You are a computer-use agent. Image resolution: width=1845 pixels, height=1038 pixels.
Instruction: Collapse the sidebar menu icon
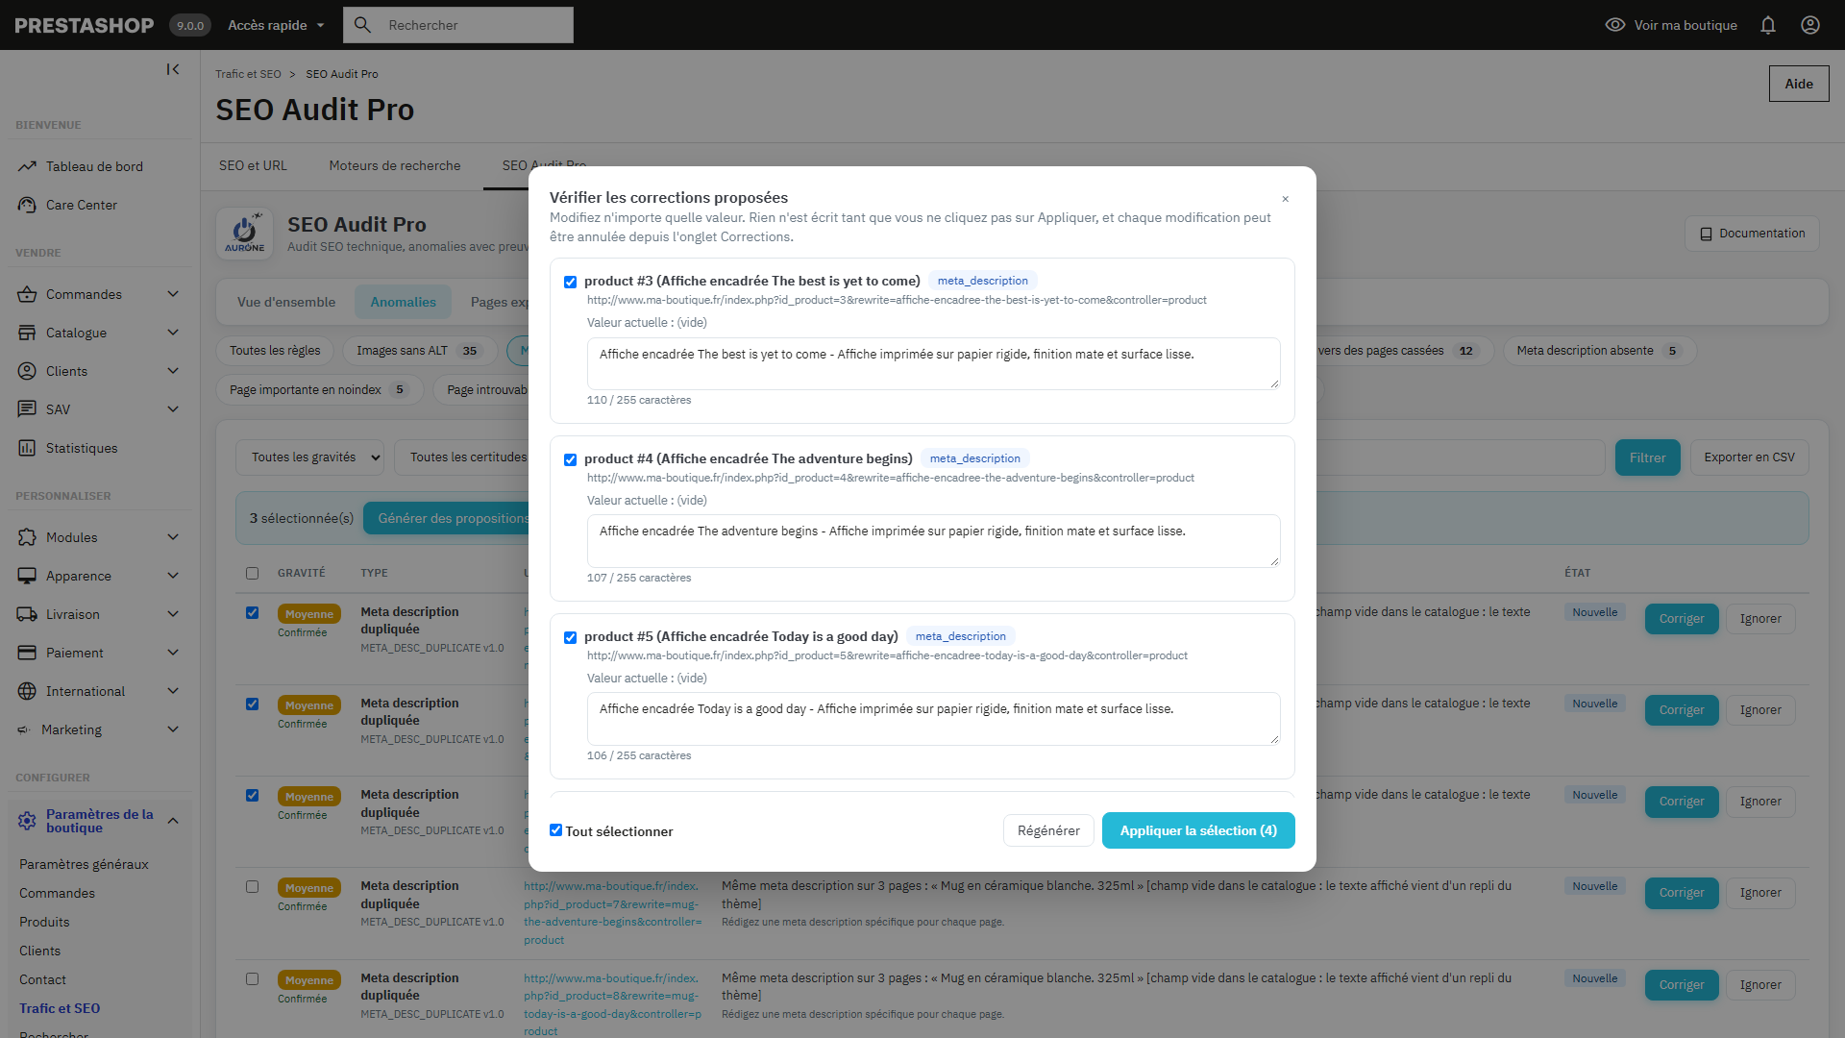(173, 69)
